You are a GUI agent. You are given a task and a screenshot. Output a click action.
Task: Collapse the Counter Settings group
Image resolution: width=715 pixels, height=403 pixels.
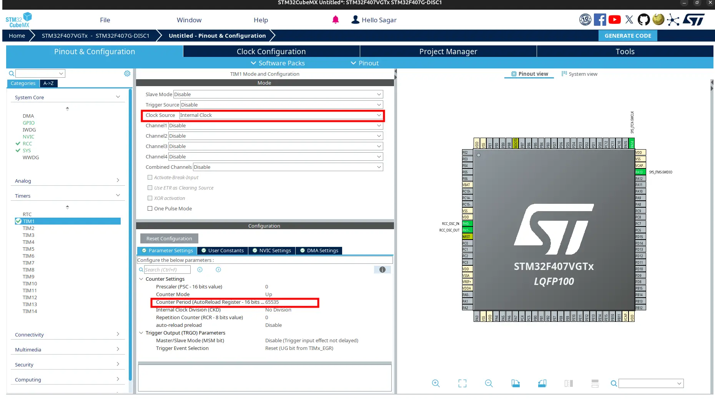(x=141, y=279)
